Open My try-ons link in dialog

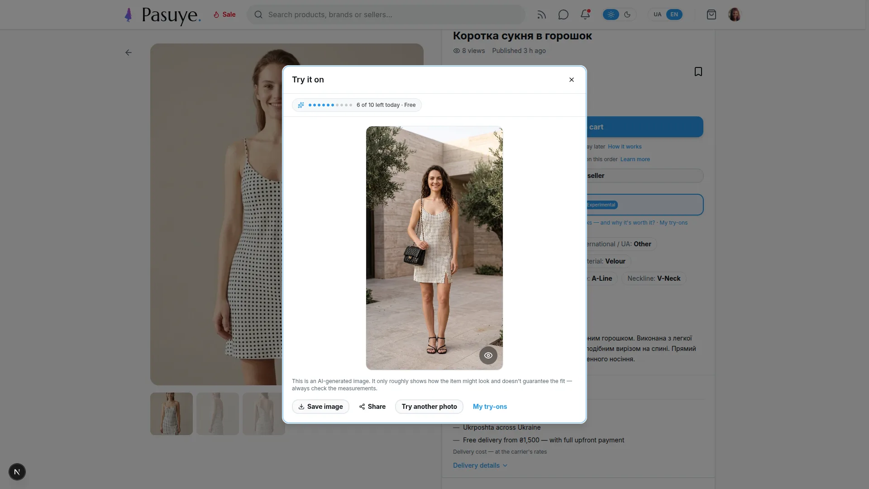pyautogui.click(x=490, y=407)
